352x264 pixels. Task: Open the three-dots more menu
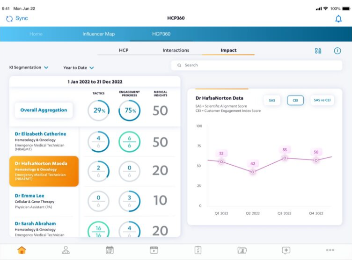[x=330, y=250]
